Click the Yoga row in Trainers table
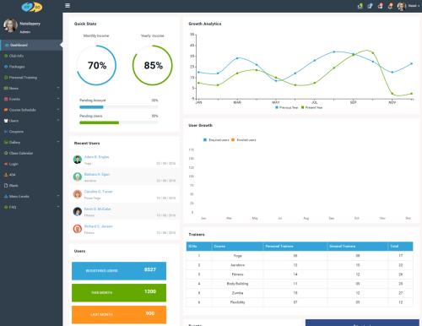The width and height of the screenshot is (422, 326). coord(300,256)
